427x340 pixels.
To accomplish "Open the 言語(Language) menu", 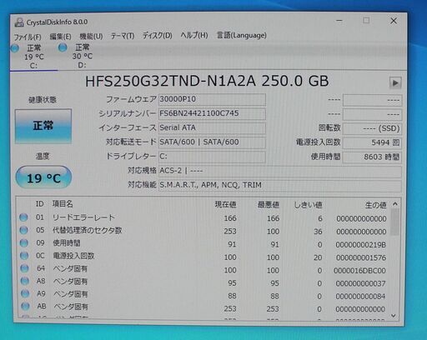I will coord(242,35).
